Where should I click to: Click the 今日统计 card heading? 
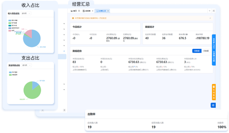[x=77, y=27]
